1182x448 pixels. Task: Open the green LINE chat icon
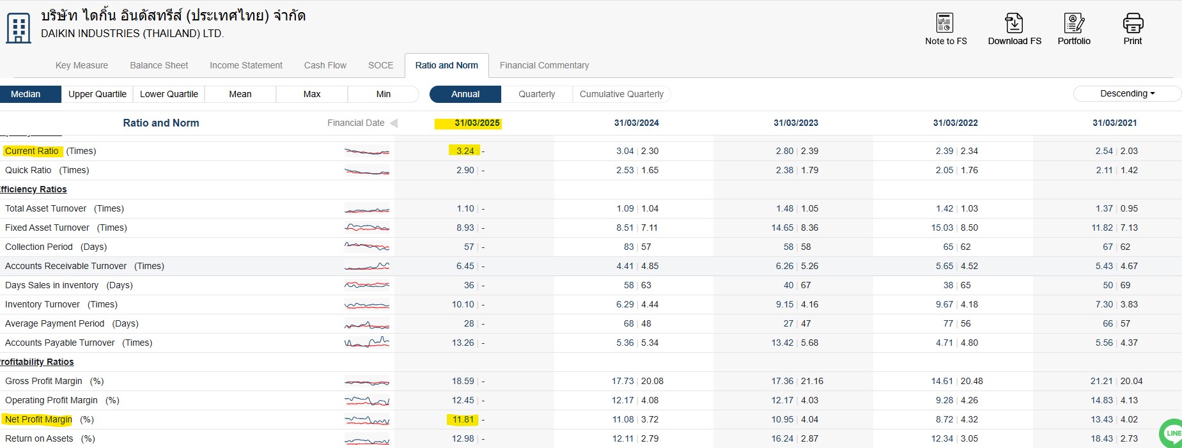tap(1172, 433)
